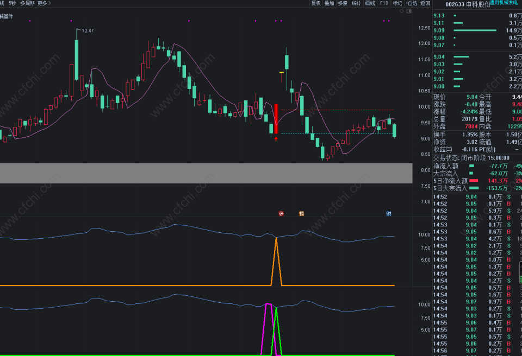
Task: Click the gray band below the chart
Action: pyautogui.click(x=206, y=173)
